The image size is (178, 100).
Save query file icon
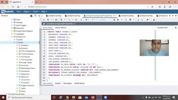tap(48, 20)
